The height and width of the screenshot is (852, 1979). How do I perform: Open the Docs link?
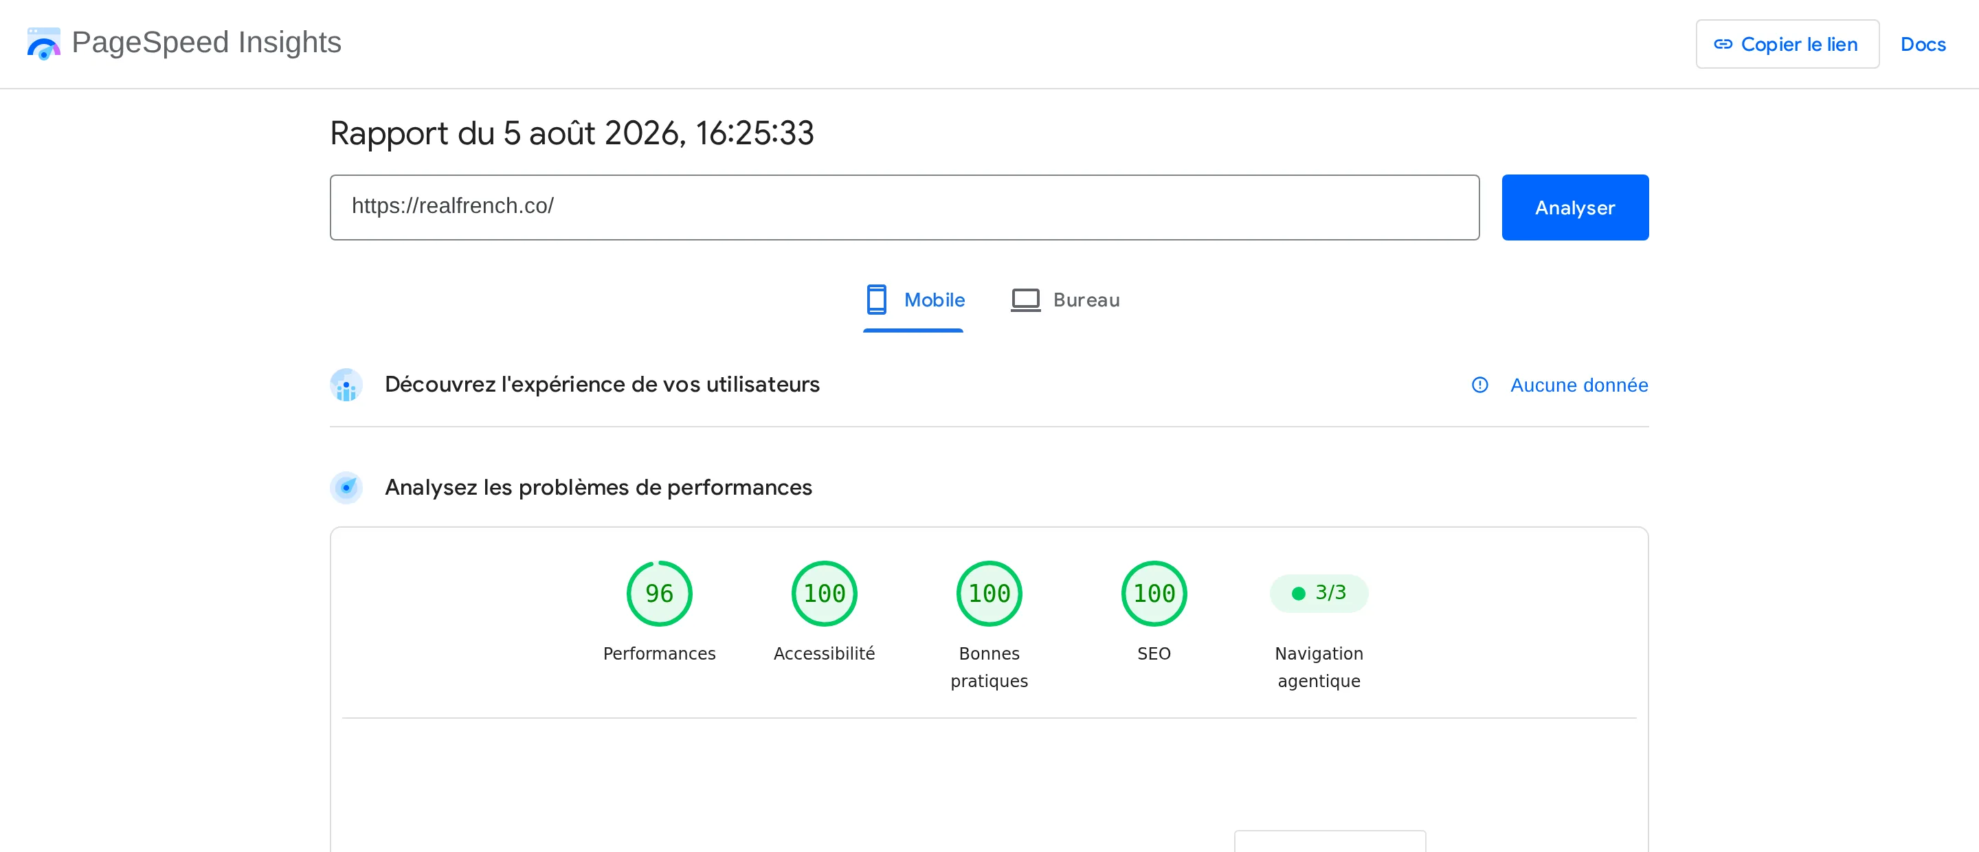tap(1923, 44)
